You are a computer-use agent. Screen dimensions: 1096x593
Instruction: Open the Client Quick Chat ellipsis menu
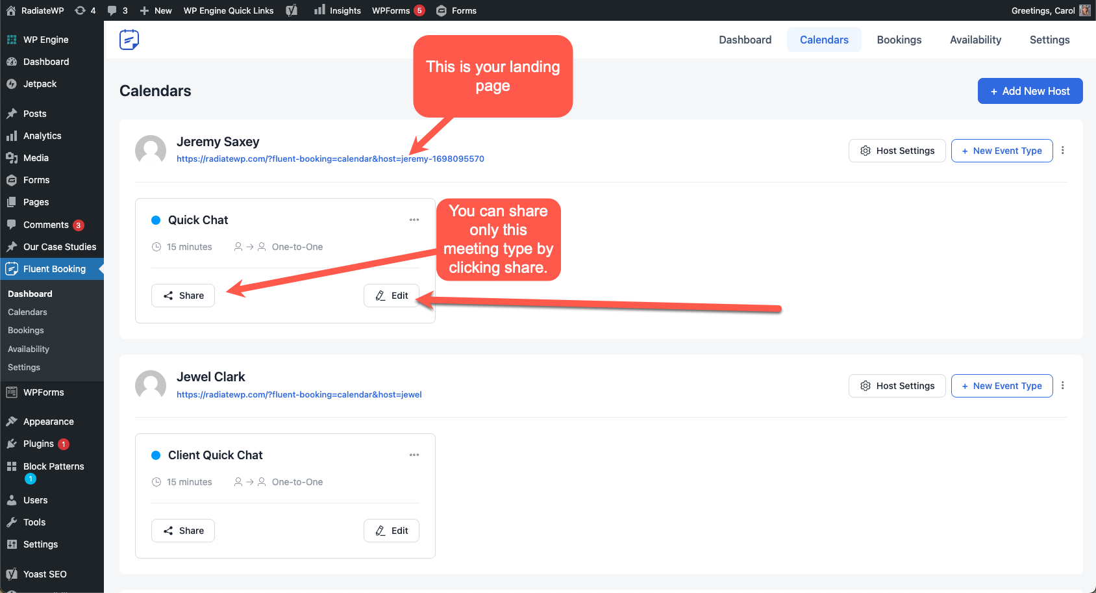pos(414,455)
